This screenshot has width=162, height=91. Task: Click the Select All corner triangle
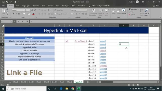coord(3,26)
